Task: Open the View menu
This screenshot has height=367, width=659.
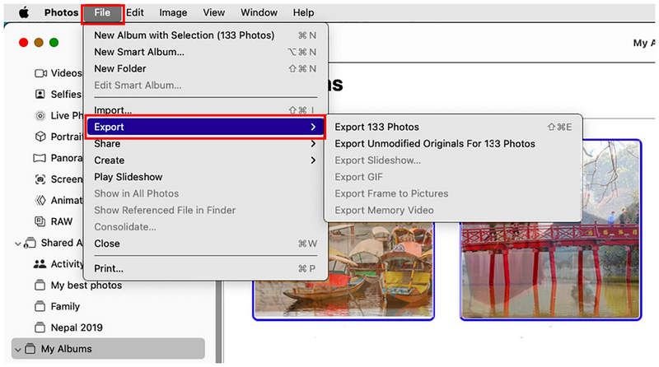Action: pos(214,12)
